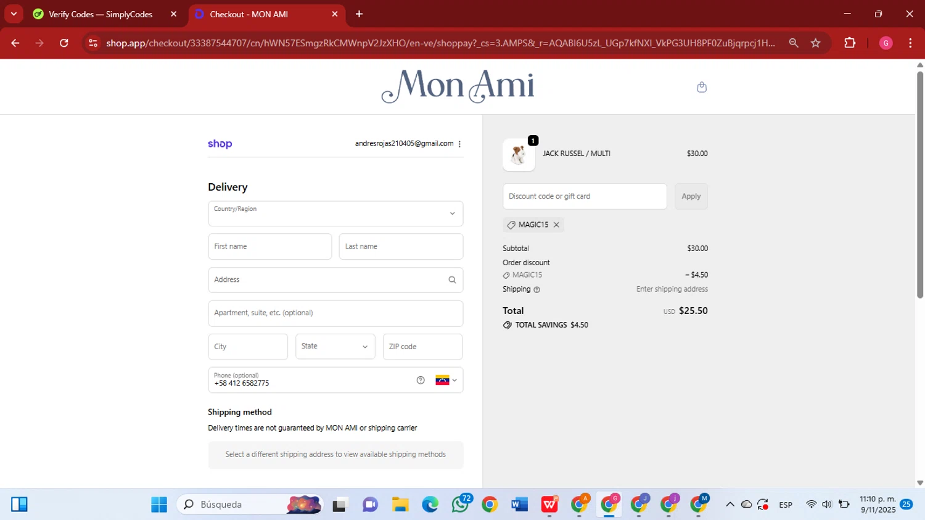Image resolution: width=925 pixels, height=520 pixels.
Task: Open the Windows widgets icon
Action: pyautogui.click(x=19, y=505)
